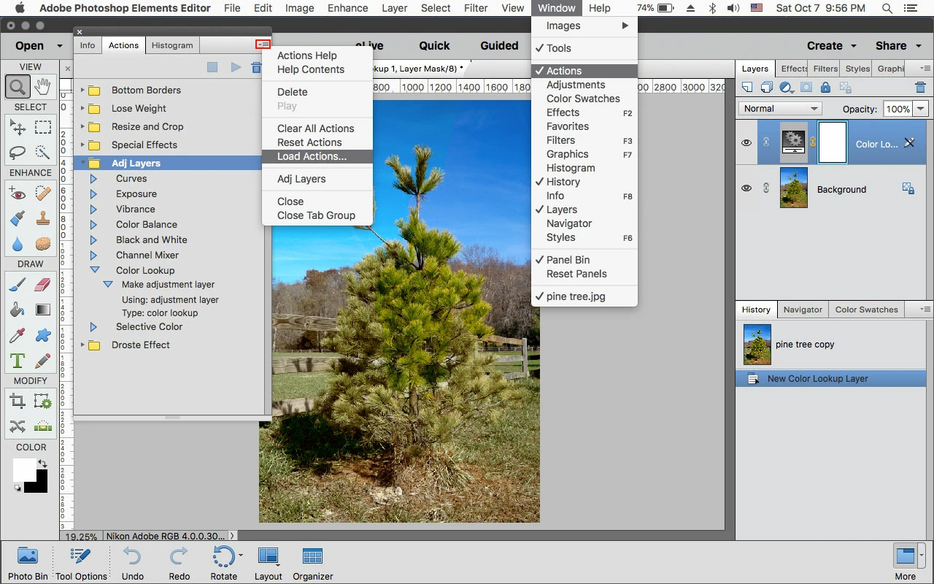Select the Paint Bucket tool
The width and height of the screenshot is (934, 584).
(x=18, y=310)
